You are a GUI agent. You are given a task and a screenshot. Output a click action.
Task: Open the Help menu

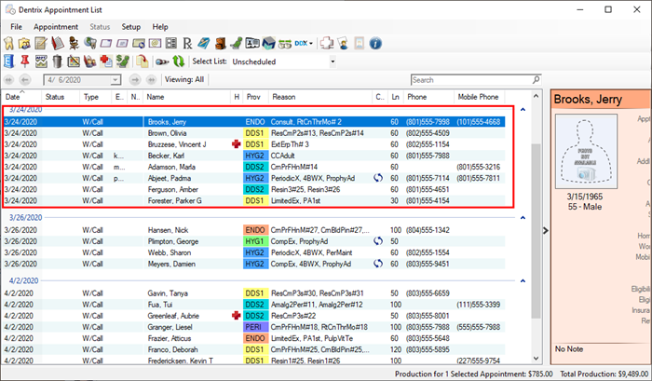click(x=160, y=27)
